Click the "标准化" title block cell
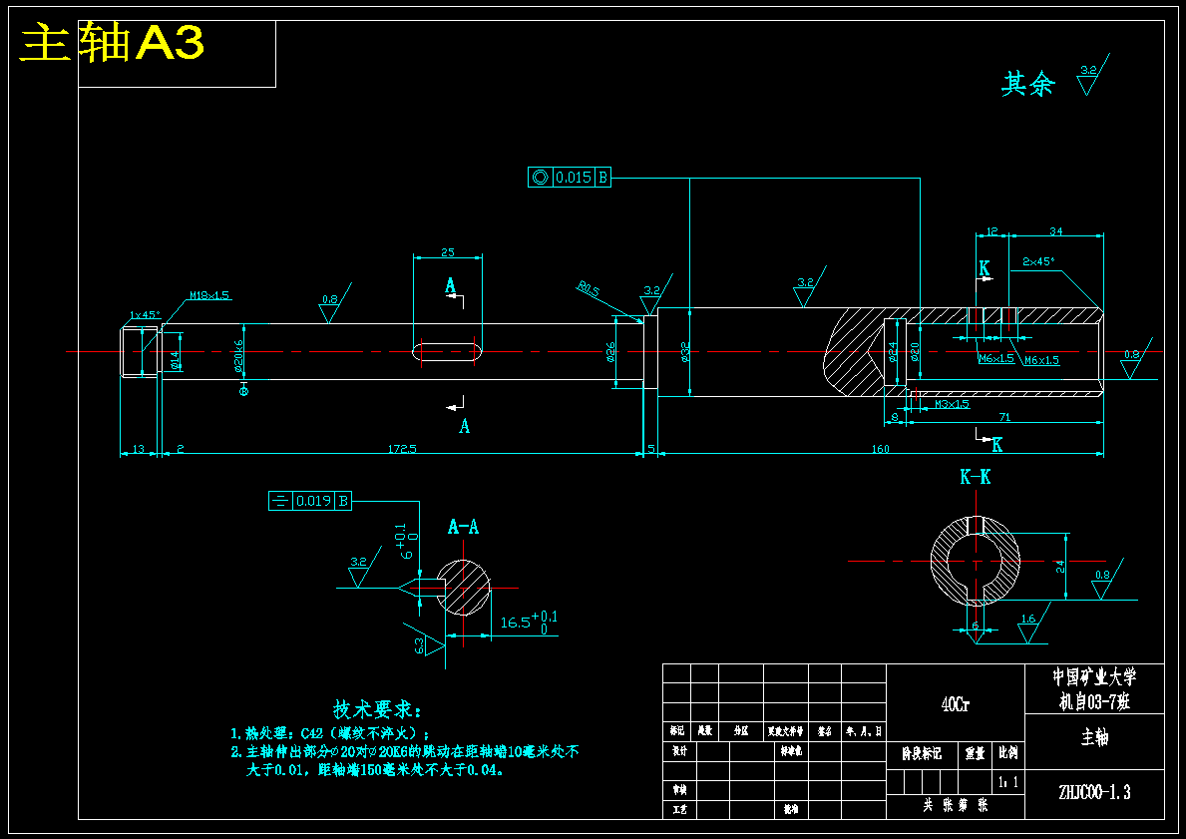This screenshot has width=1186, height=839. tap(790, 751)
